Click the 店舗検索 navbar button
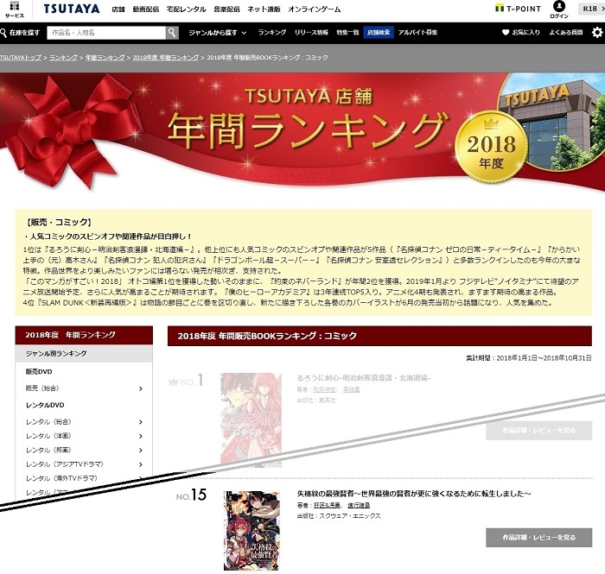 tap(379, 32)
